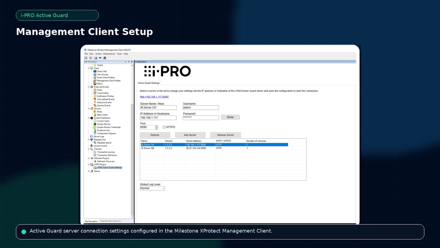Screen dimensions: 440x248
Task: Open the Help menu
Action: pos(126,54)
